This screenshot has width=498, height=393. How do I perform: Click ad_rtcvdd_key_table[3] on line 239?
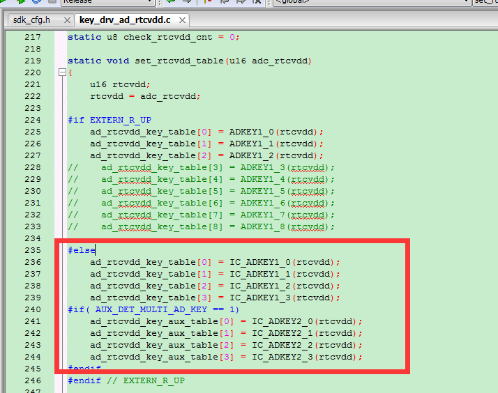[151, 298]
